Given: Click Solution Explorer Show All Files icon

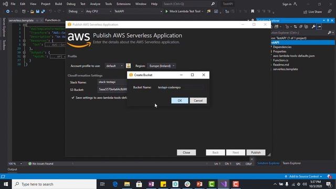Looking at the screenshot, I should coord(306,27).
